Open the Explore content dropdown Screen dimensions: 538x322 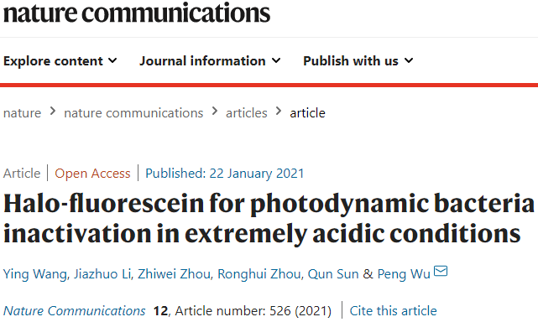point(60,61)
